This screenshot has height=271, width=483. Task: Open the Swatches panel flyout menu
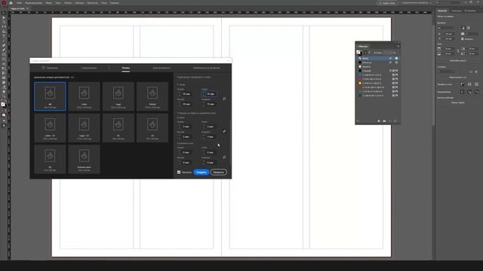(x=398, y=47)
